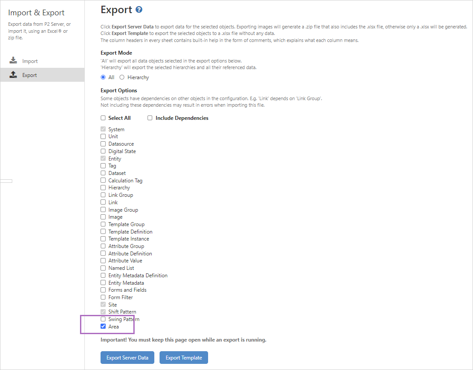Check the Swing Pattern checkbox
The height and width of the screenshot is (370, 473).
click(103, 319)
